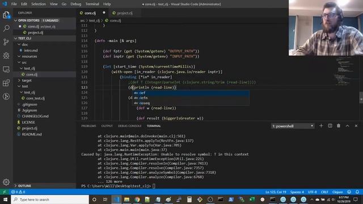Click the remote window indicator in status bar
The image size is (363, 204).
tap(4, 192)
